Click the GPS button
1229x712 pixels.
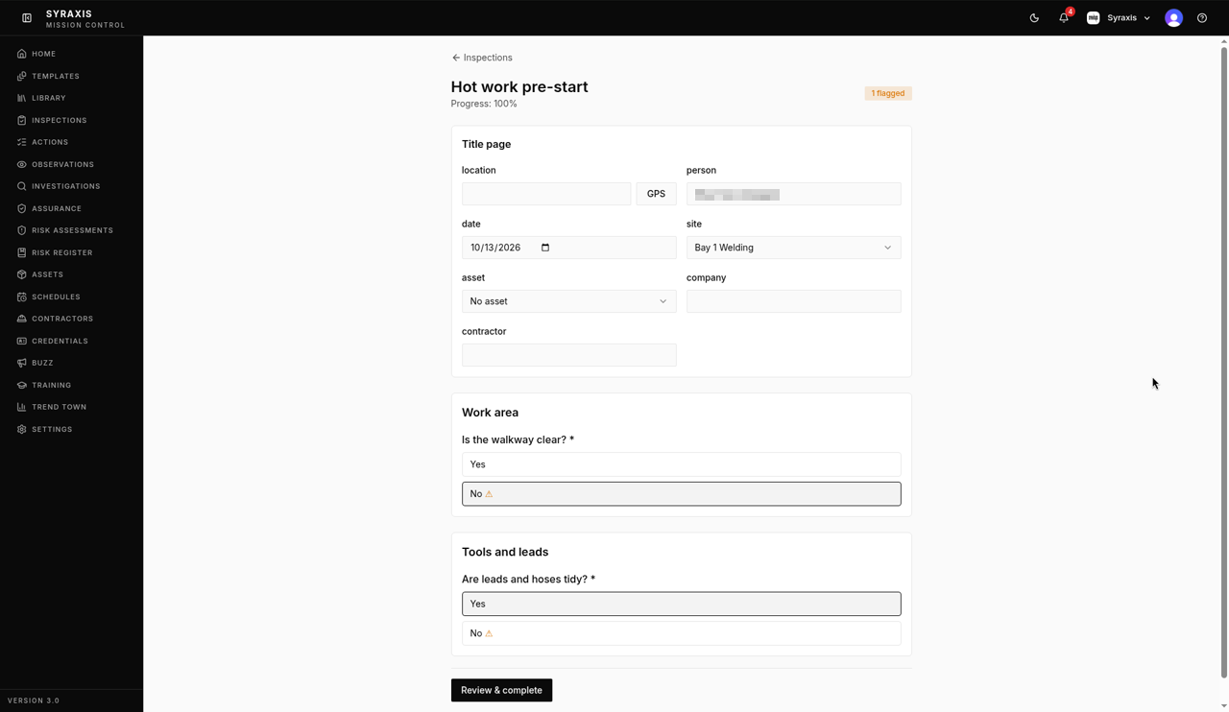[656, 194]
